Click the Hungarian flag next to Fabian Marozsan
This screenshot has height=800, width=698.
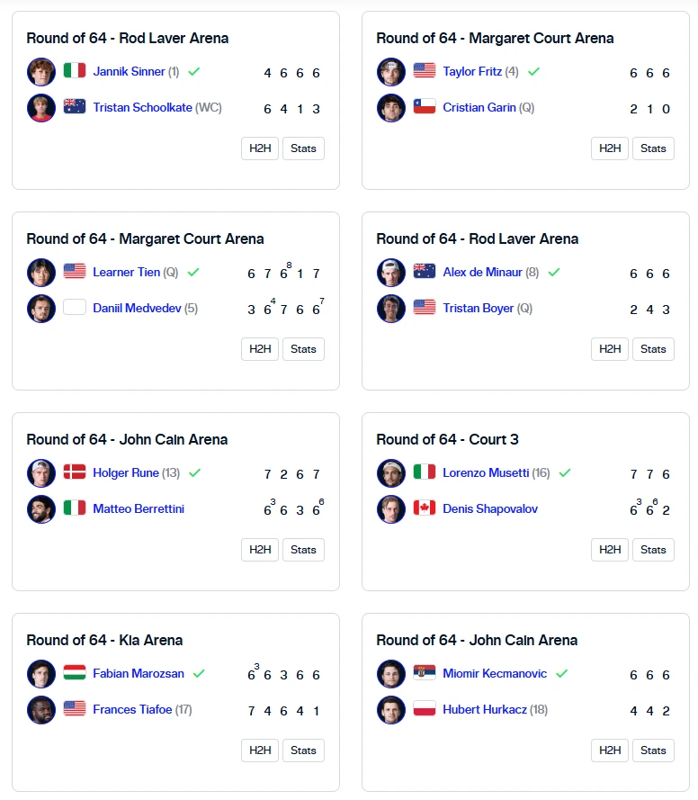click(x=75, y=673)
